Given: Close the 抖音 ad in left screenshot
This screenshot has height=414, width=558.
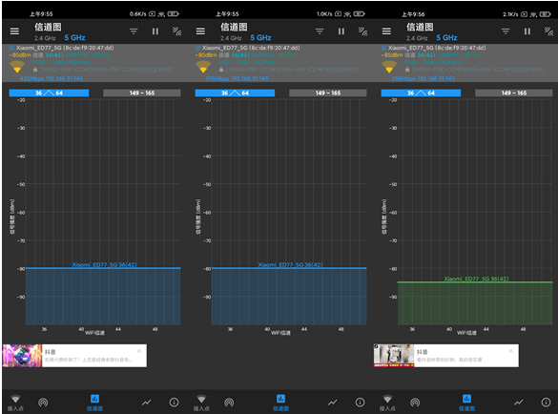Looking at the screenshot, I should (139, 351).
